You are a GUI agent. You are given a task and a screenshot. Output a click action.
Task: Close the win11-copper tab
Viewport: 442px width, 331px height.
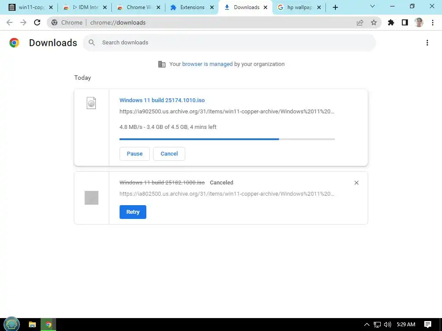[51, 8]
